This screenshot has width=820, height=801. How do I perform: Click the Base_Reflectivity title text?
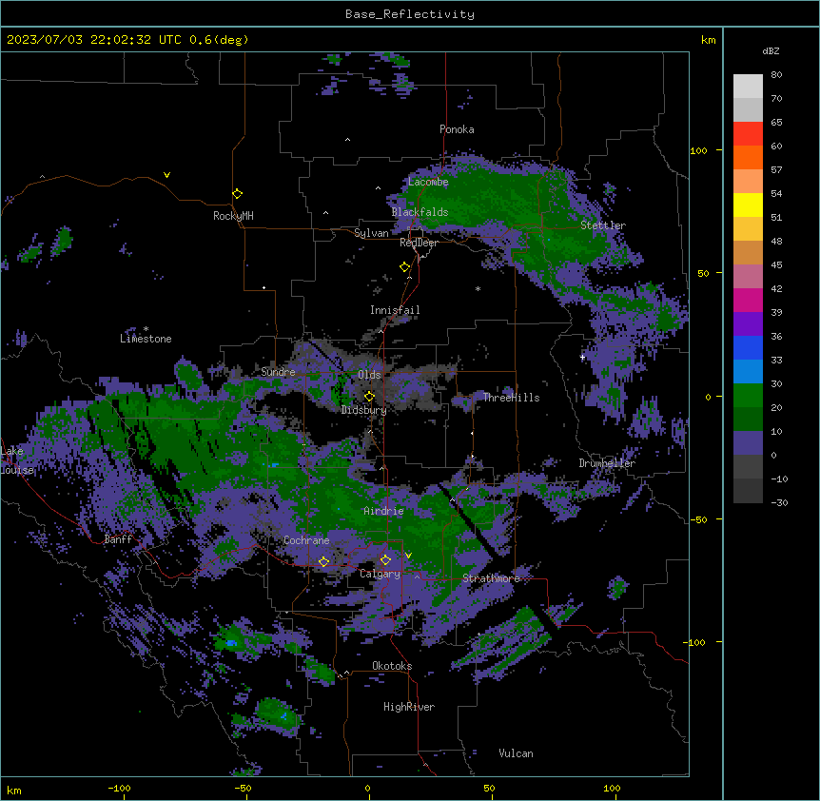point(410,14)
